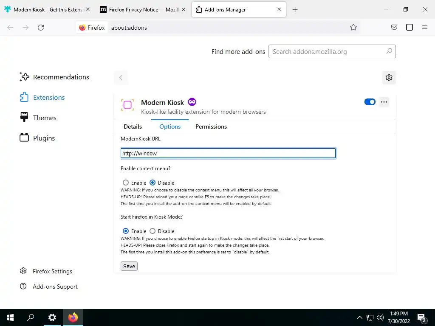Show hidden system tray icons
The height and width of the screenshot is (326, 435).
(359, 318)
